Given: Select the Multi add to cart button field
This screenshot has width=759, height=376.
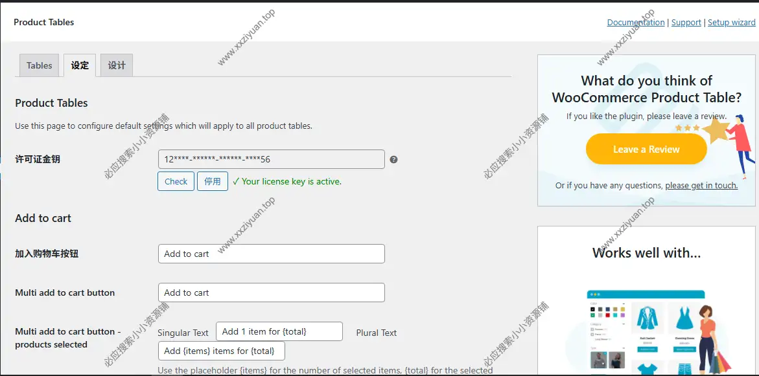Looking at the screenshot, I should (x=271, y=293).
